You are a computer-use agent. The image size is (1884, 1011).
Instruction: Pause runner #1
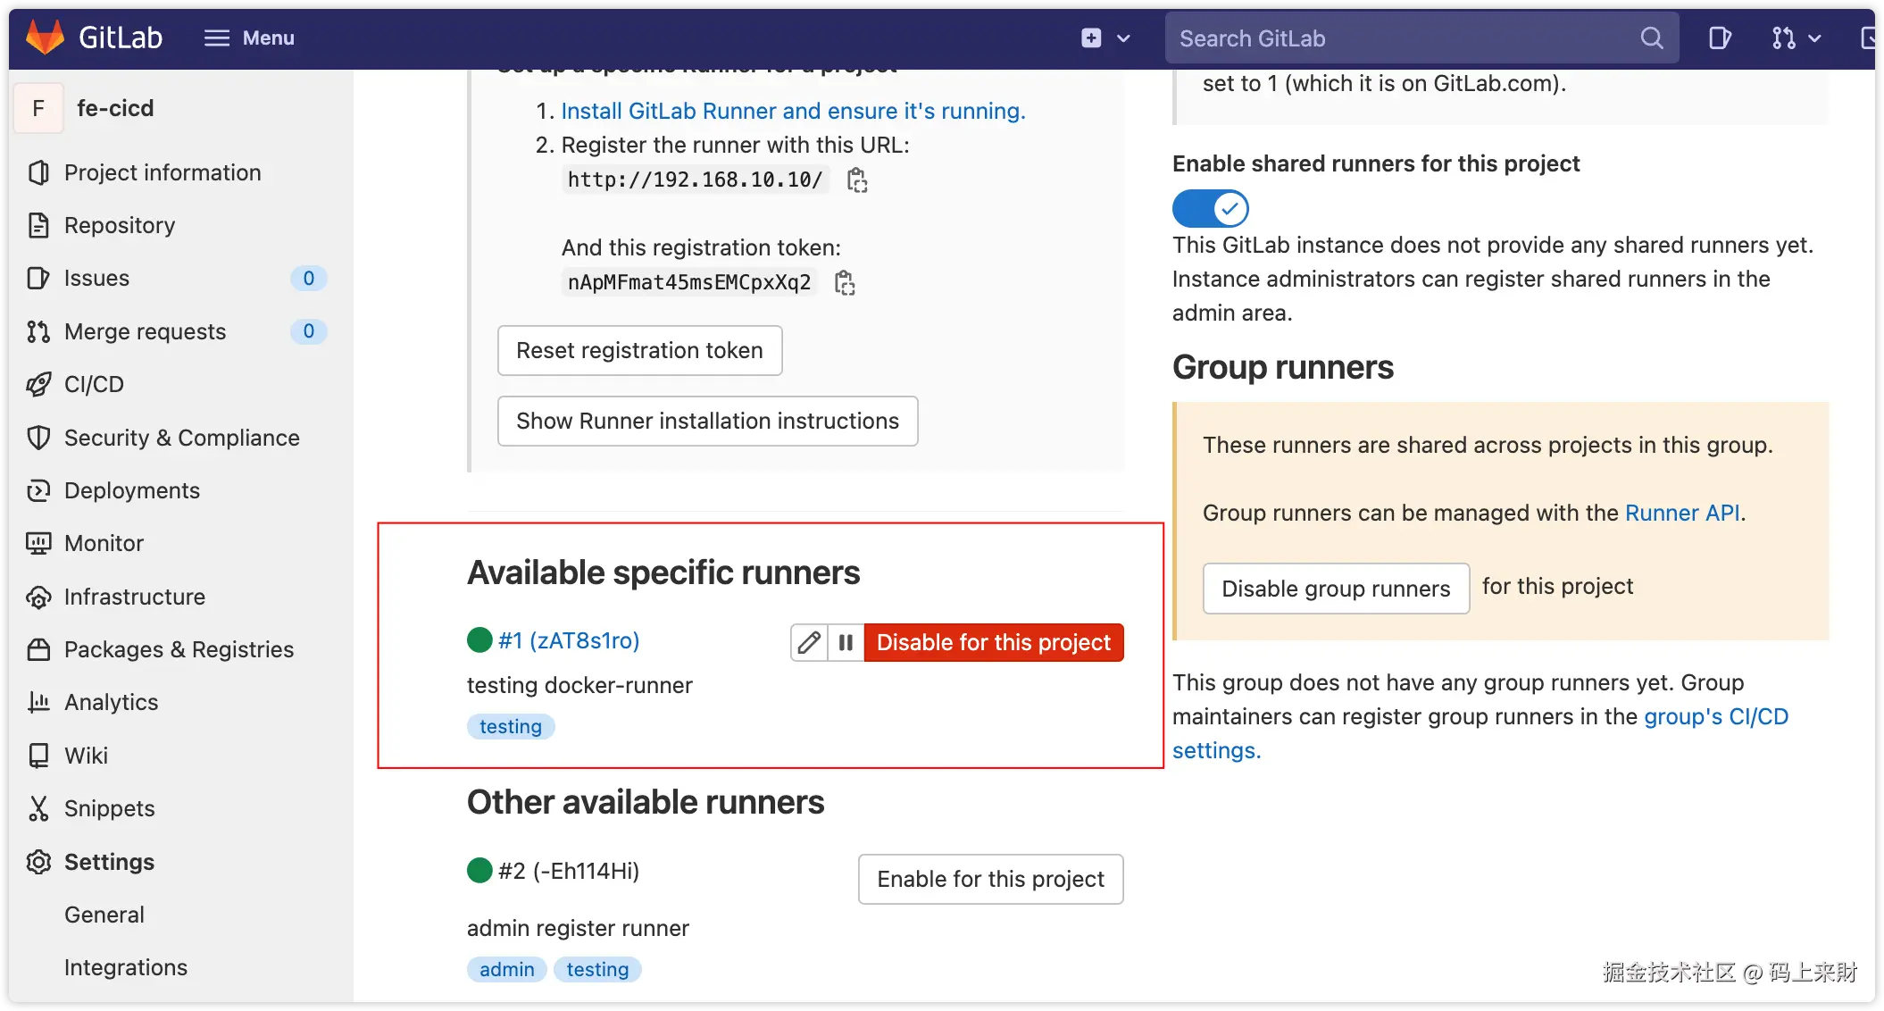click(846, 642)
